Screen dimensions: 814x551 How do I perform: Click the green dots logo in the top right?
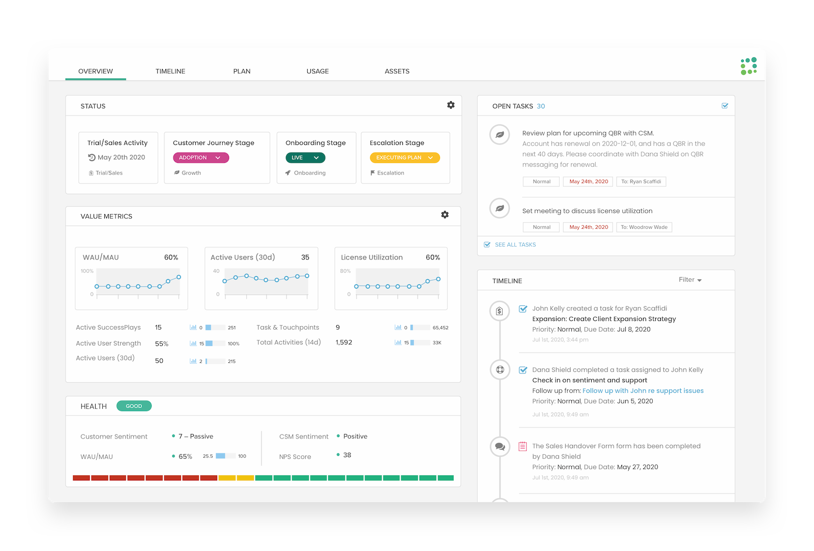[x=748, y=66]
